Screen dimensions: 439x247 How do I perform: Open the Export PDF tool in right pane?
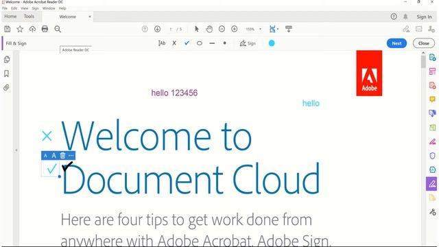tap(432, 58)
